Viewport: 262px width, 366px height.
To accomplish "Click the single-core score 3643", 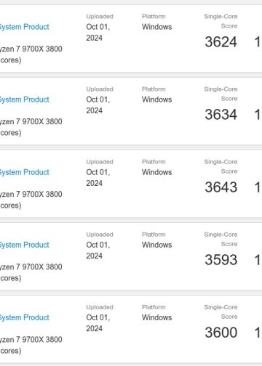I will pyautogui.click(x=221, y=187).
